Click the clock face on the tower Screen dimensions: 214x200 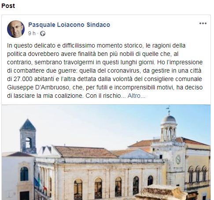pos(178,159)
